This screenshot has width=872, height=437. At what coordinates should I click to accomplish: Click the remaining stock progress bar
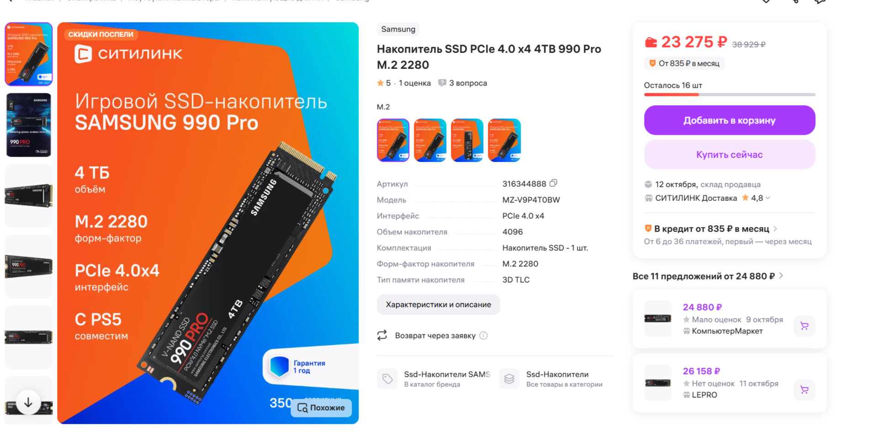click(729, 95)
